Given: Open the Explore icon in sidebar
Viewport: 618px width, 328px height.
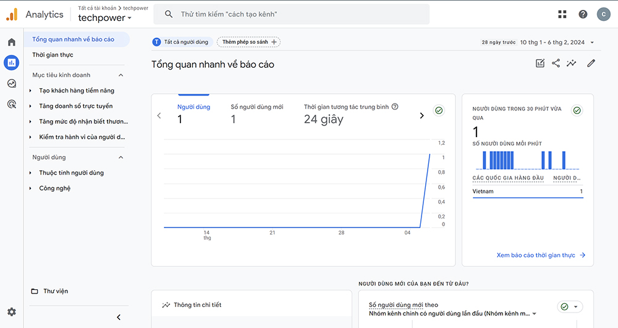Looking at the screenshot, I should point(11,83).
